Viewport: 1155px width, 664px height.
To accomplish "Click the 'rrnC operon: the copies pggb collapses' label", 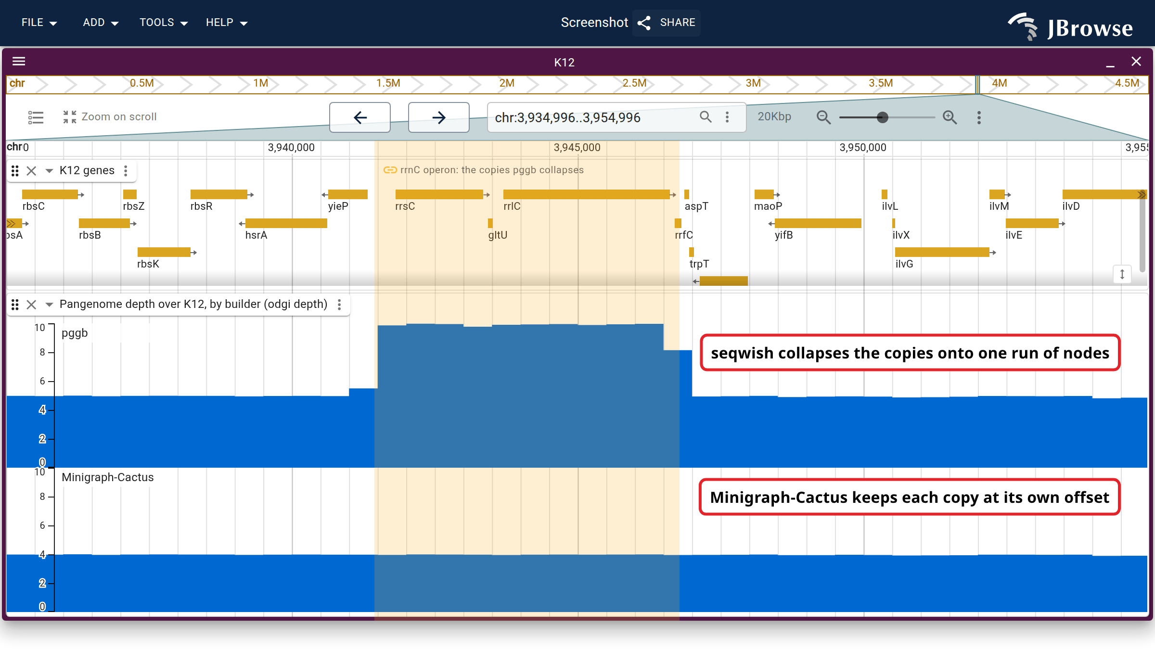I will (x=492, y=170).
